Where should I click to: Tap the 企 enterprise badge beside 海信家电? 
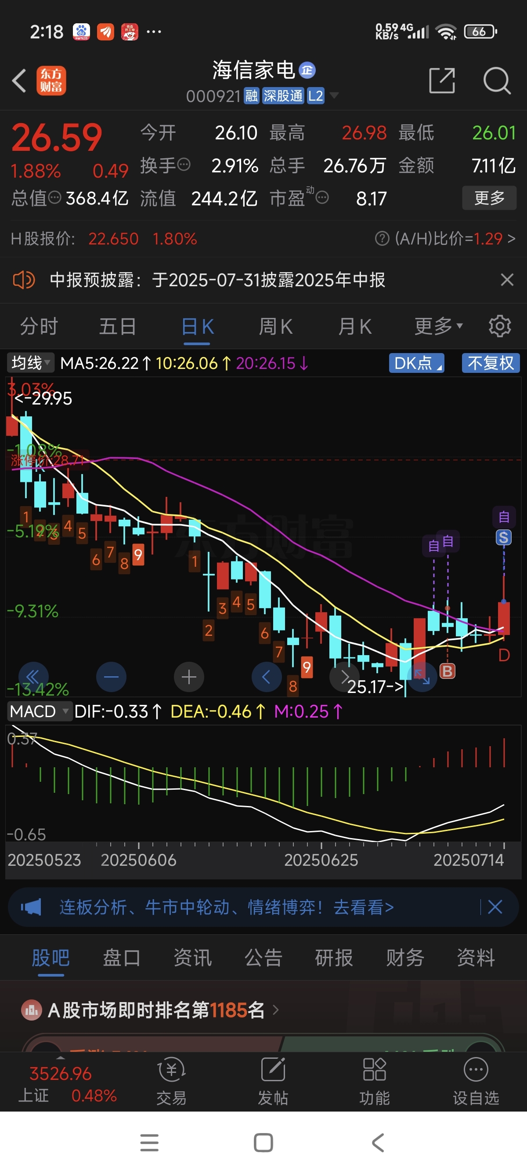pos(307,70)
